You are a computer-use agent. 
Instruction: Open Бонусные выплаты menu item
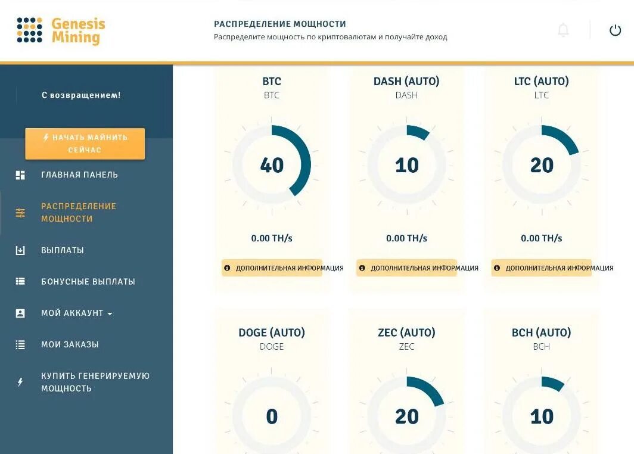point(88,281)
